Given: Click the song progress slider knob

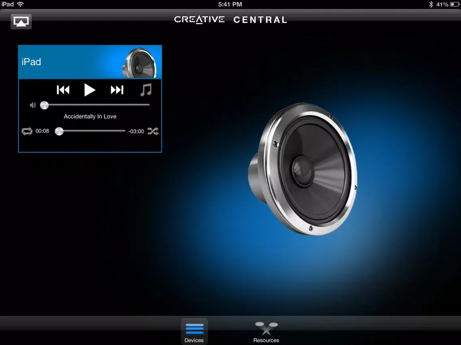Looking at the screenshot, I should pyautogui.click(x=59, y=131).
